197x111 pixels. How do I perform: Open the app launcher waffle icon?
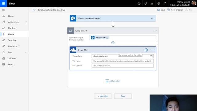click(3, 3)
